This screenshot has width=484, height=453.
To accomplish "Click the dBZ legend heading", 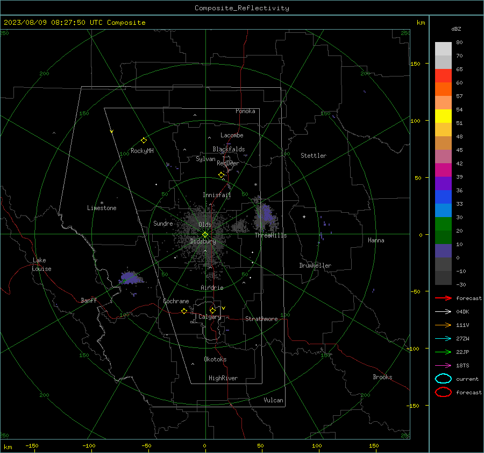I will pos(456,29).
